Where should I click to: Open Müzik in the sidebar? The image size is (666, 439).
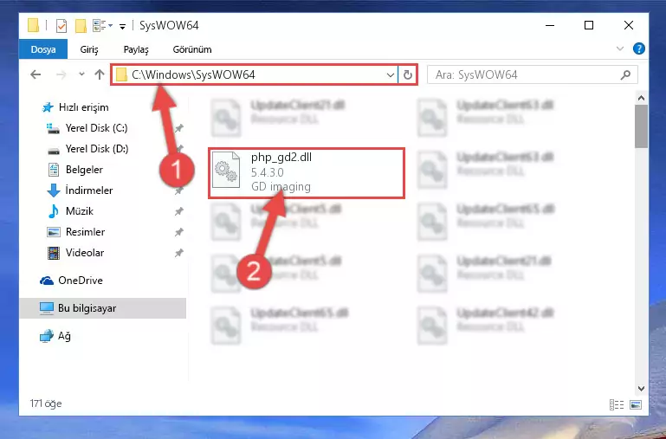(80, 211)
